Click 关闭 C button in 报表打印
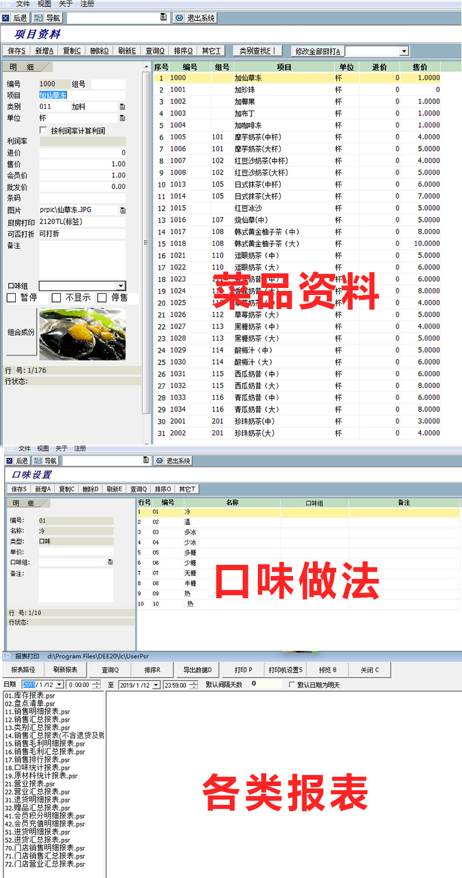 (x=370, y=670)
